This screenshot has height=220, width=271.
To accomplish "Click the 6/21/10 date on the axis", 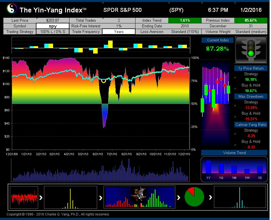I will coord(98,154).
